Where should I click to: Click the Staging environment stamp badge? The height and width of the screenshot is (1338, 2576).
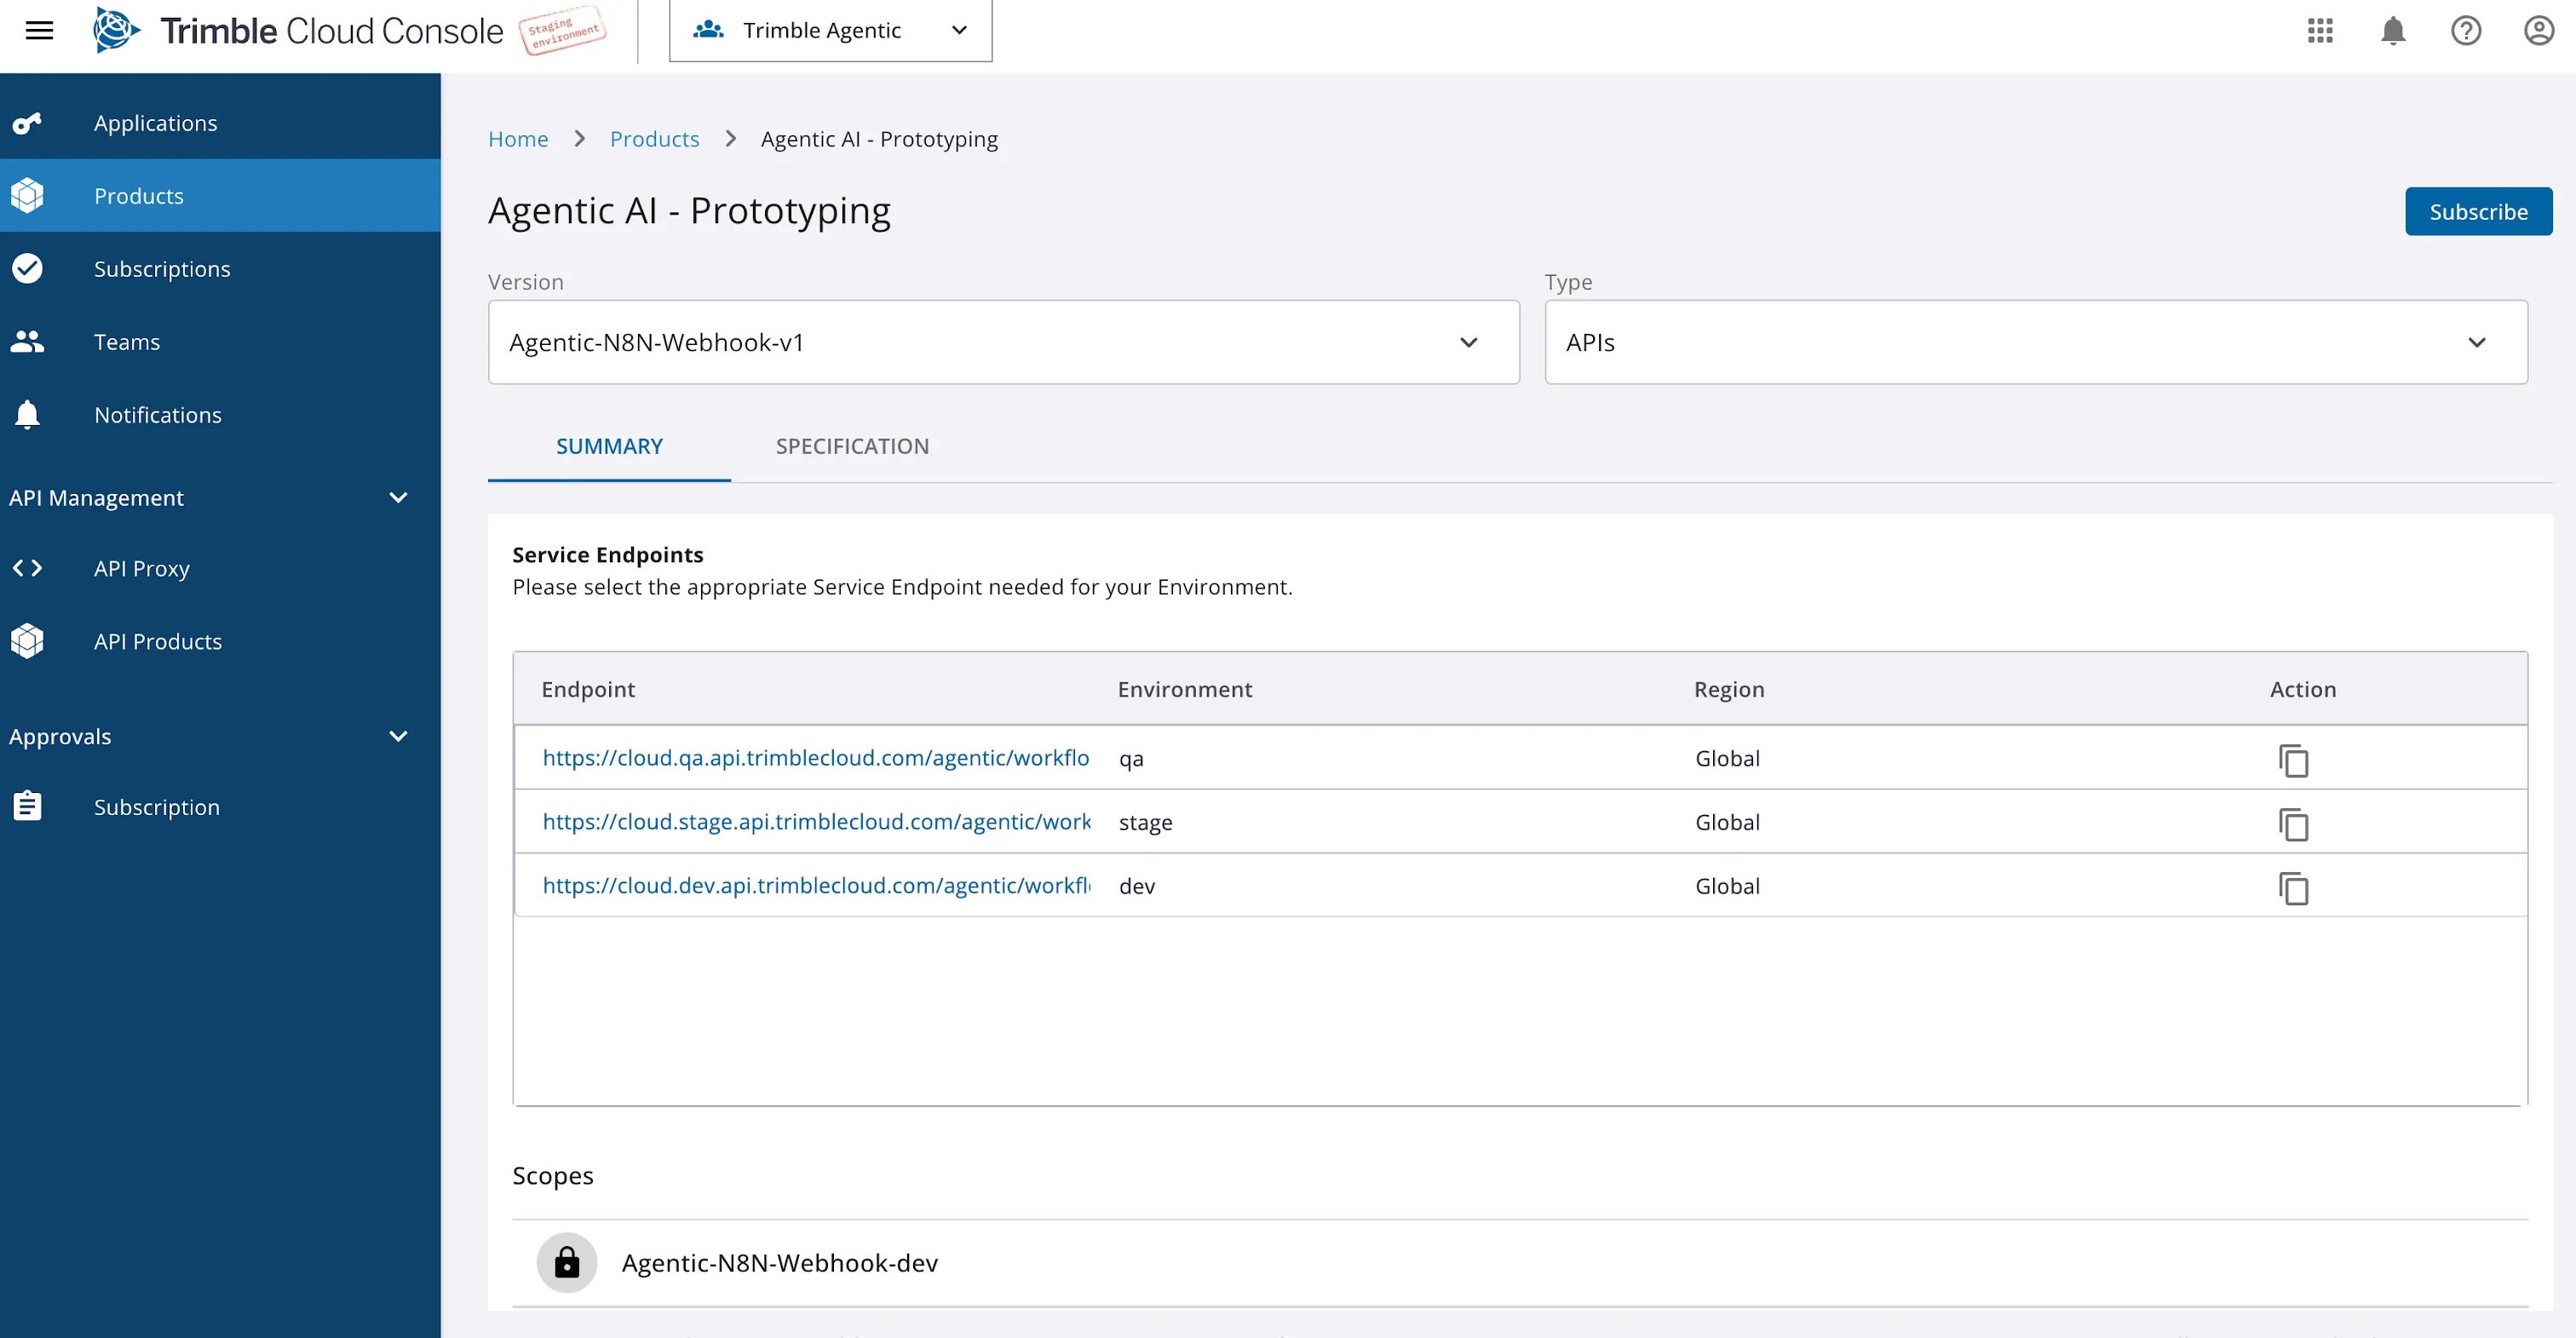tap(563, 30)
